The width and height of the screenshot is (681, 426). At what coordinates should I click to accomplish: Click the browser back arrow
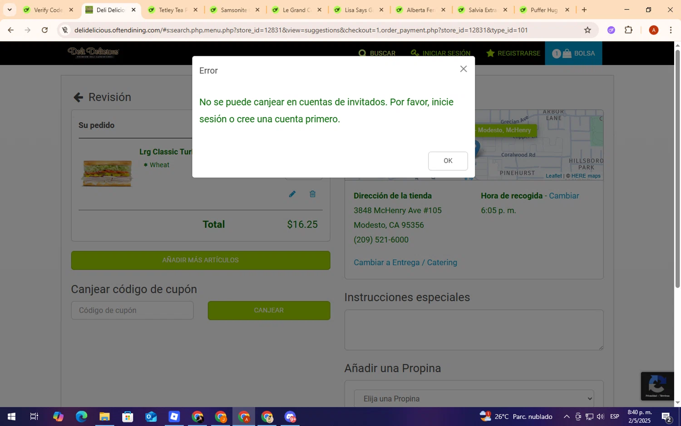11,30
